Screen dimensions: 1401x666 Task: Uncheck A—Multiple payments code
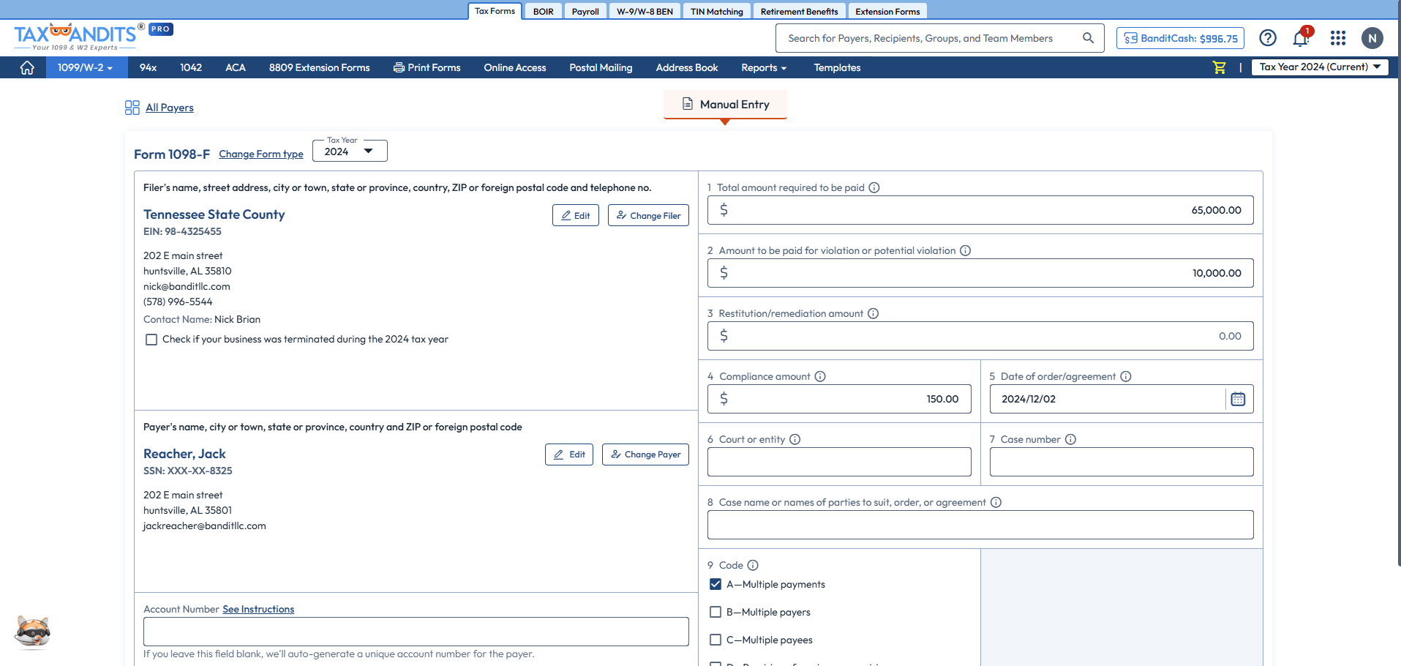pos(715,584)
